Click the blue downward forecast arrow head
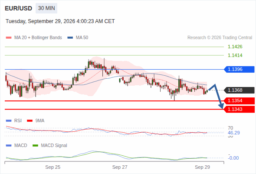The width and height of the screenshot is (256, 174). 221,106
